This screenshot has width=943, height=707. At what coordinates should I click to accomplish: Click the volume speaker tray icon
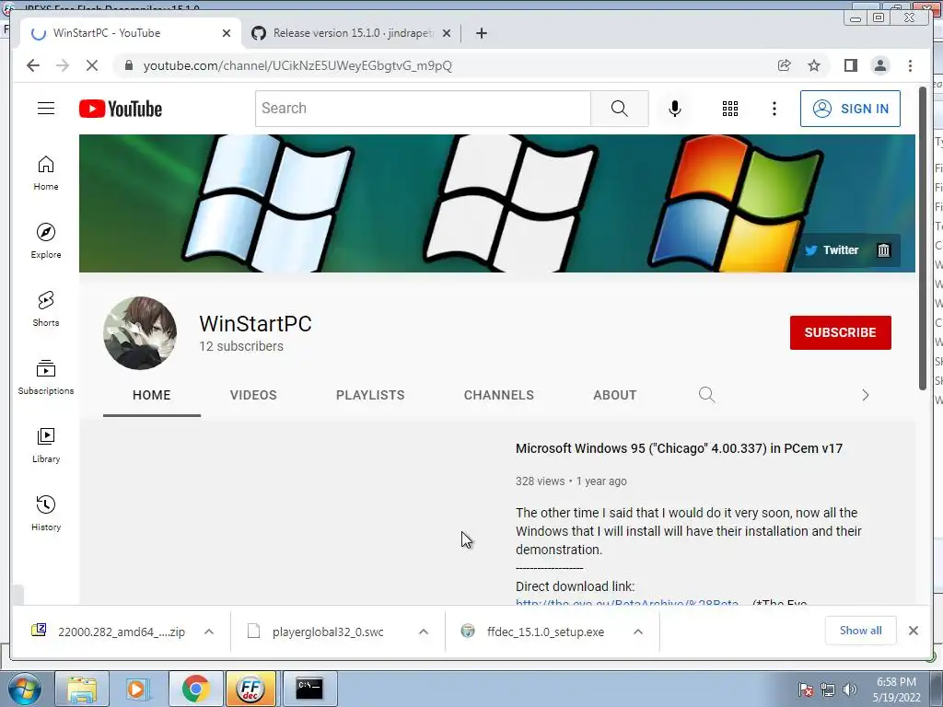coord(849,690)
